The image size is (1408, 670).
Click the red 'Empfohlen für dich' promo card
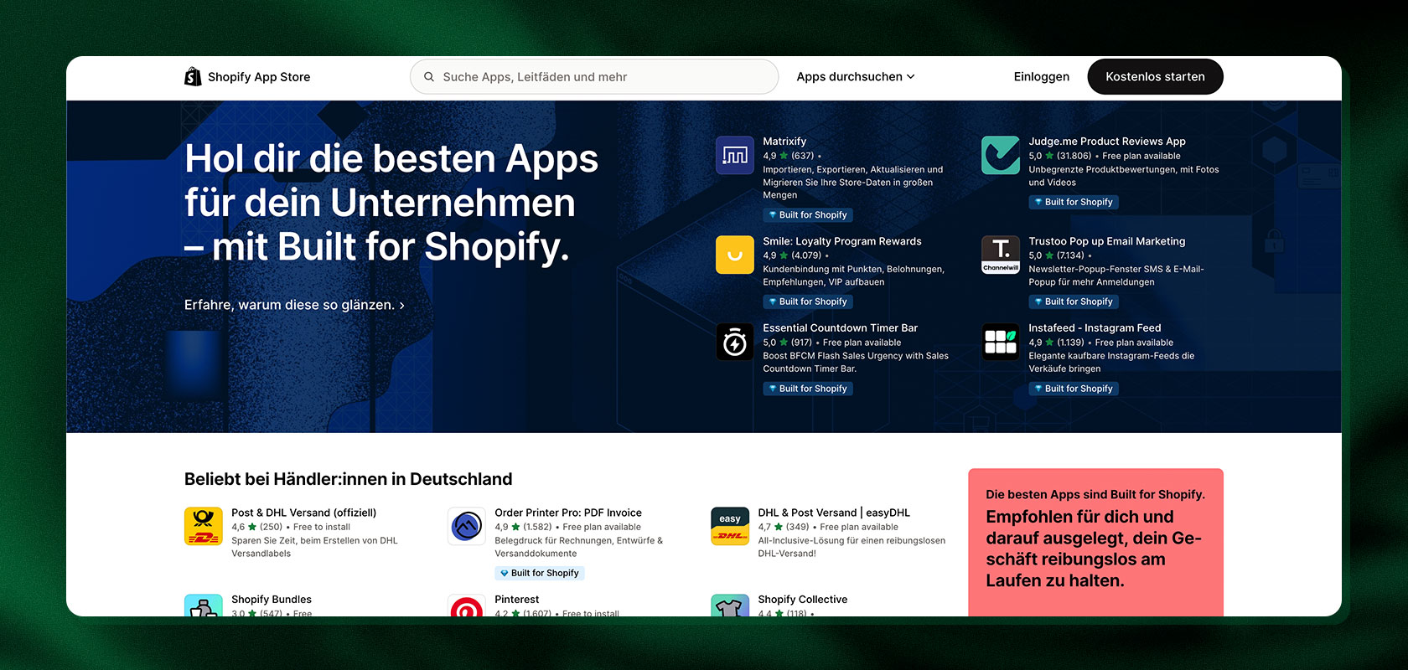pyautogui.click(x=1095, y=543)
